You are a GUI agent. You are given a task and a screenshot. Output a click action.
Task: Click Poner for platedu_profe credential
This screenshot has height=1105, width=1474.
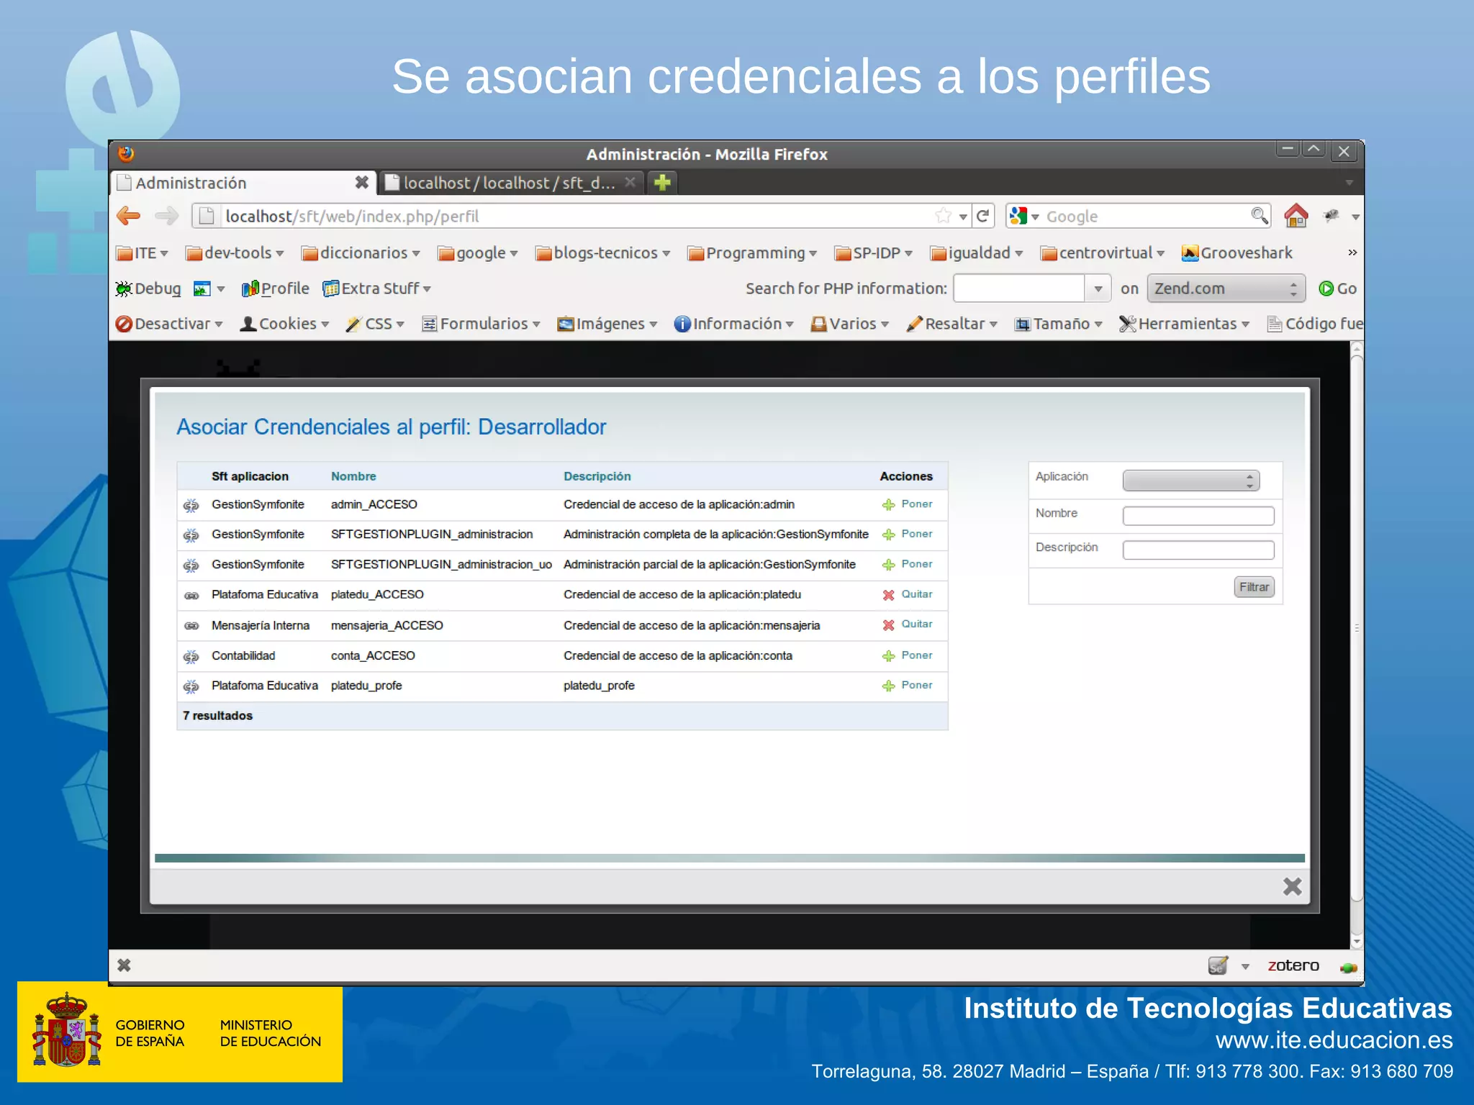click(x=908, y=686)
